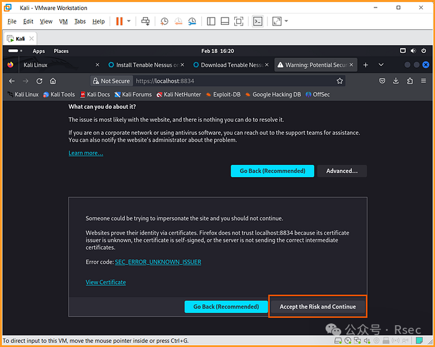Click the Firefox home icon
This screenshot has height=347, width=435.
(x=53, y=81)
